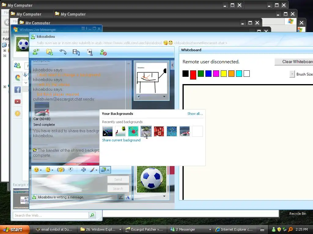Open the Facebook tab in Messenger sidebar
Image resolution: width=313 pixels, height=234 pixels.
17,90
